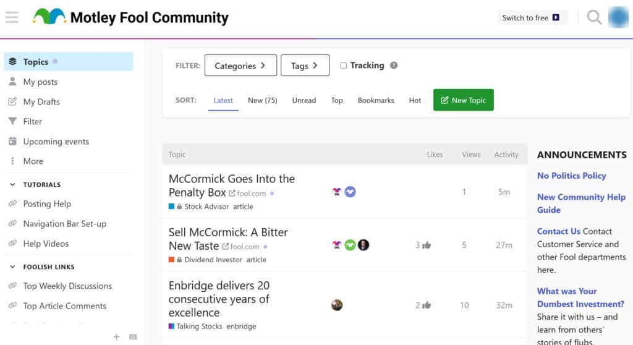633x345 pixels.
Task: Sort by the Views column header
Action: (x=471, y=155)
